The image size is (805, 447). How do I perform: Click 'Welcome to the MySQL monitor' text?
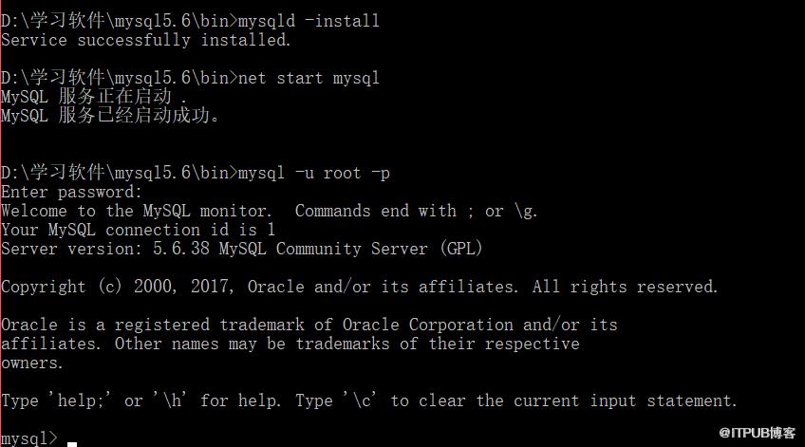click(135, 211)
